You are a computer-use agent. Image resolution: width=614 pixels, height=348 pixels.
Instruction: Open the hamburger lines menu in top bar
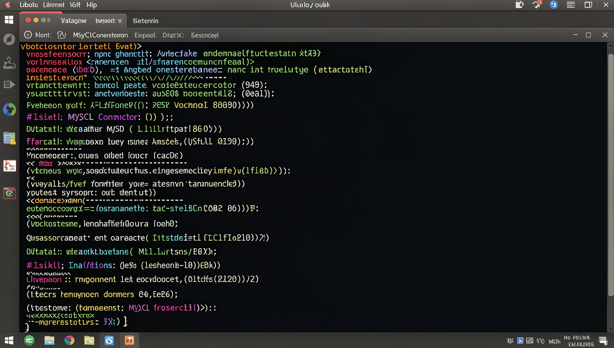[571, 5]
